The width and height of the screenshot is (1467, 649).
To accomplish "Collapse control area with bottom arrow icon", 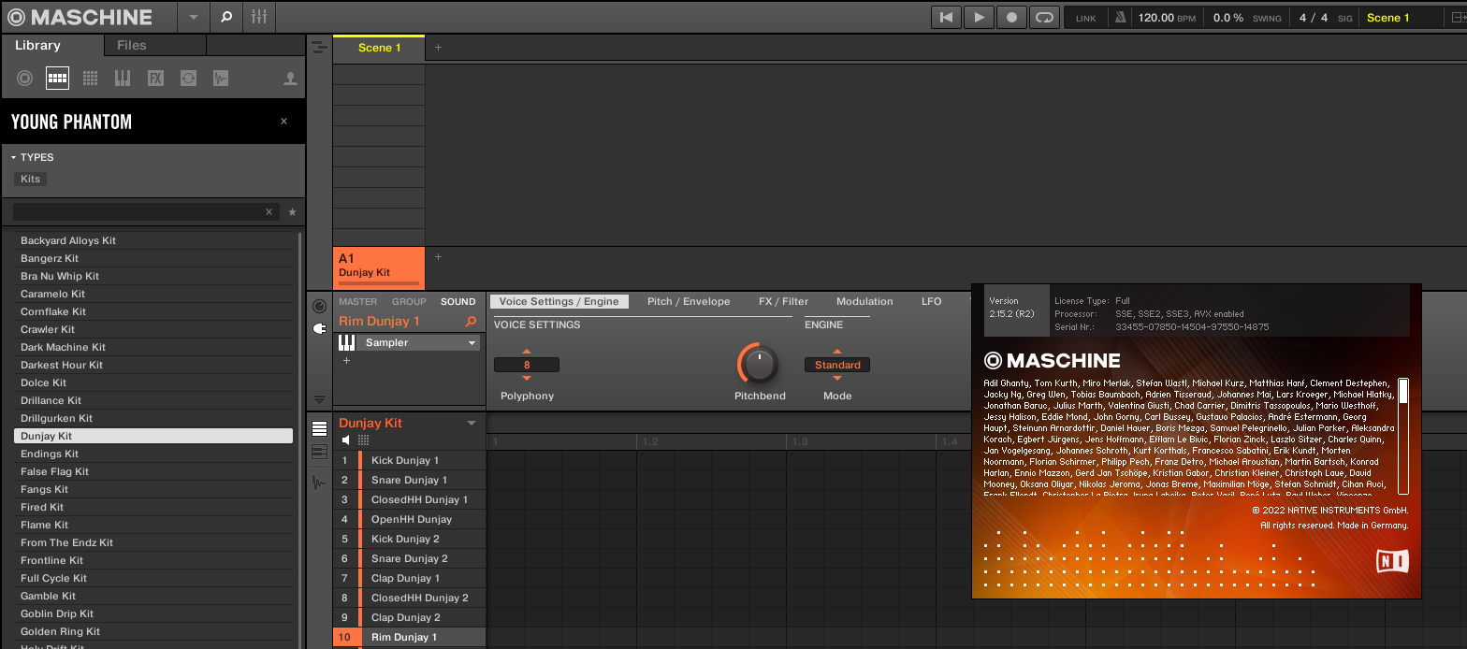I will coord(319,398).
